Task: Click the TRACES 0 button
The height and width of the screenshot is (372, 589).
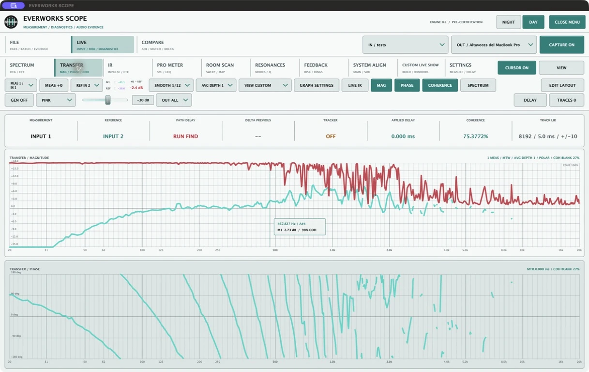Action: 567,100
